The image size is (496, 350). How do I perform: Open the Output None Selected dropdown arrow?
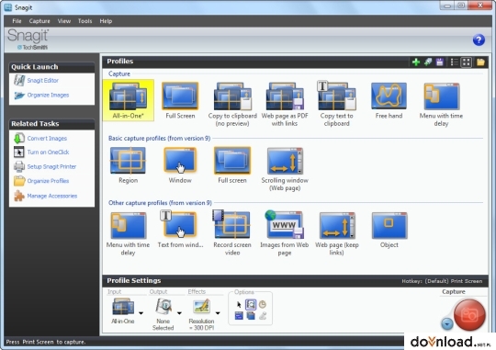179,313
